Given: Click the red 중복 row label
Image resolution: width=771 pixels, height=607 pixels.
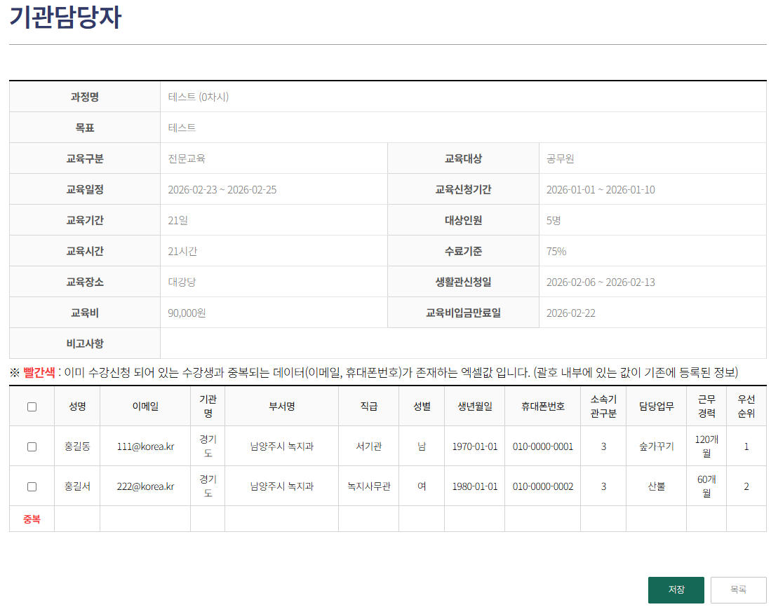Looking at the screenshot, I should (31, 519).
